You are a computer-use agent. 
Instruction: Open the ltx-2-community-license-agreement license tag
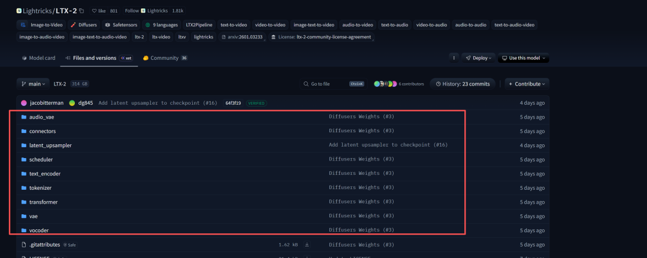(321, 37)
